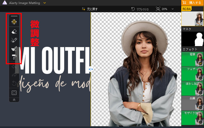Select the Eraser tool

(14, 31)
